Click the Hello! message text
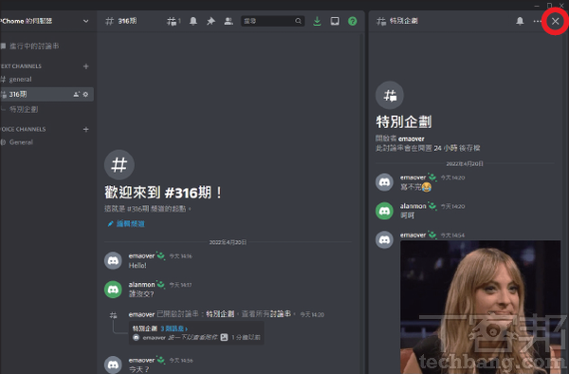Viewport: 569px width, 374px height. (138, 266)
